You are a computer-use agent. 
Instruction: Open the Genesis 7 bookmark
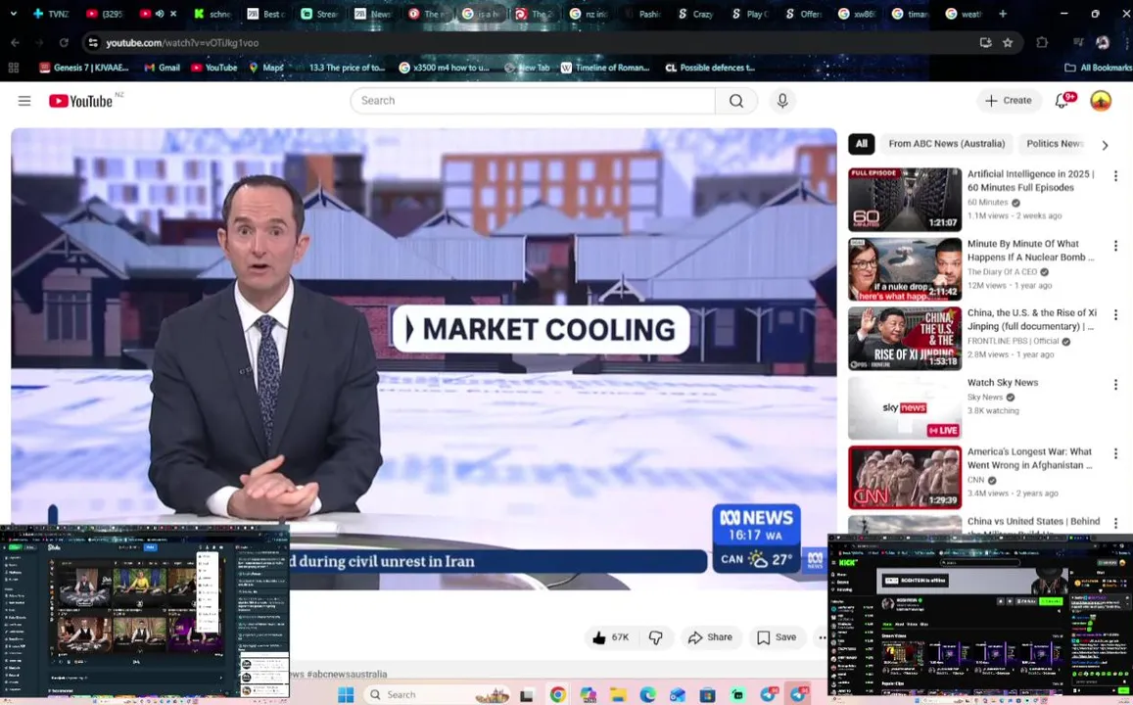click(84, 68)
